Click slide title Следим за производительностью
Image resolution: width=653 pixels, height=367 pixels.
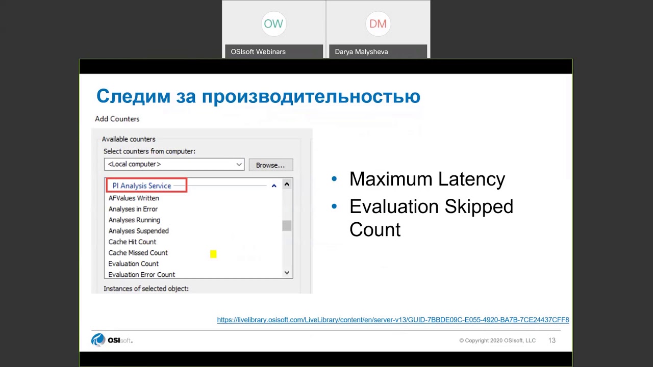(258, 96)
